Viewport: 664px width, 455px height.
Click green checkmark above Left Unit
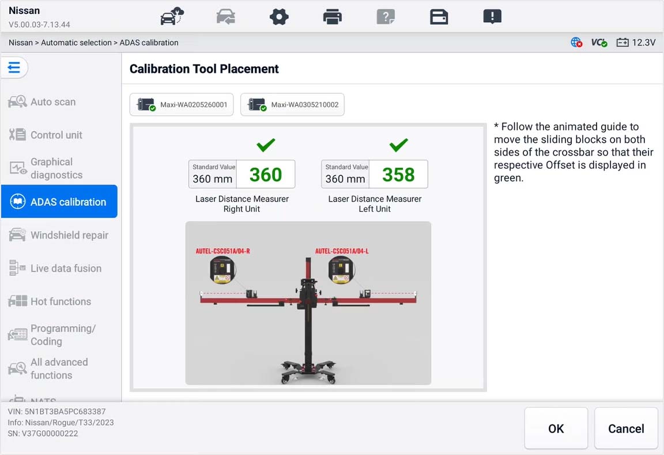point(398,145)
